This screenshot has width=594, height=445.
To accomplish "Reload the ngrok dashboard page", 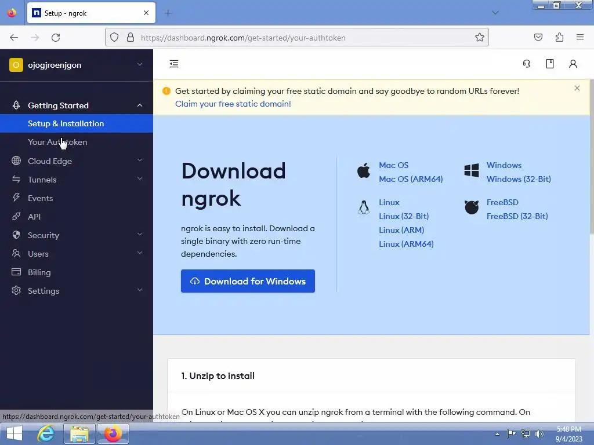I will click(56, 38).
